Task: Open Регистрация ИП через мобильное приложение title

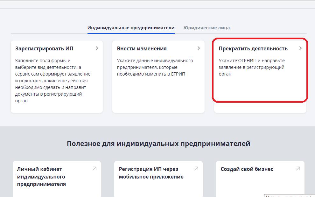Action: [151, 173]
